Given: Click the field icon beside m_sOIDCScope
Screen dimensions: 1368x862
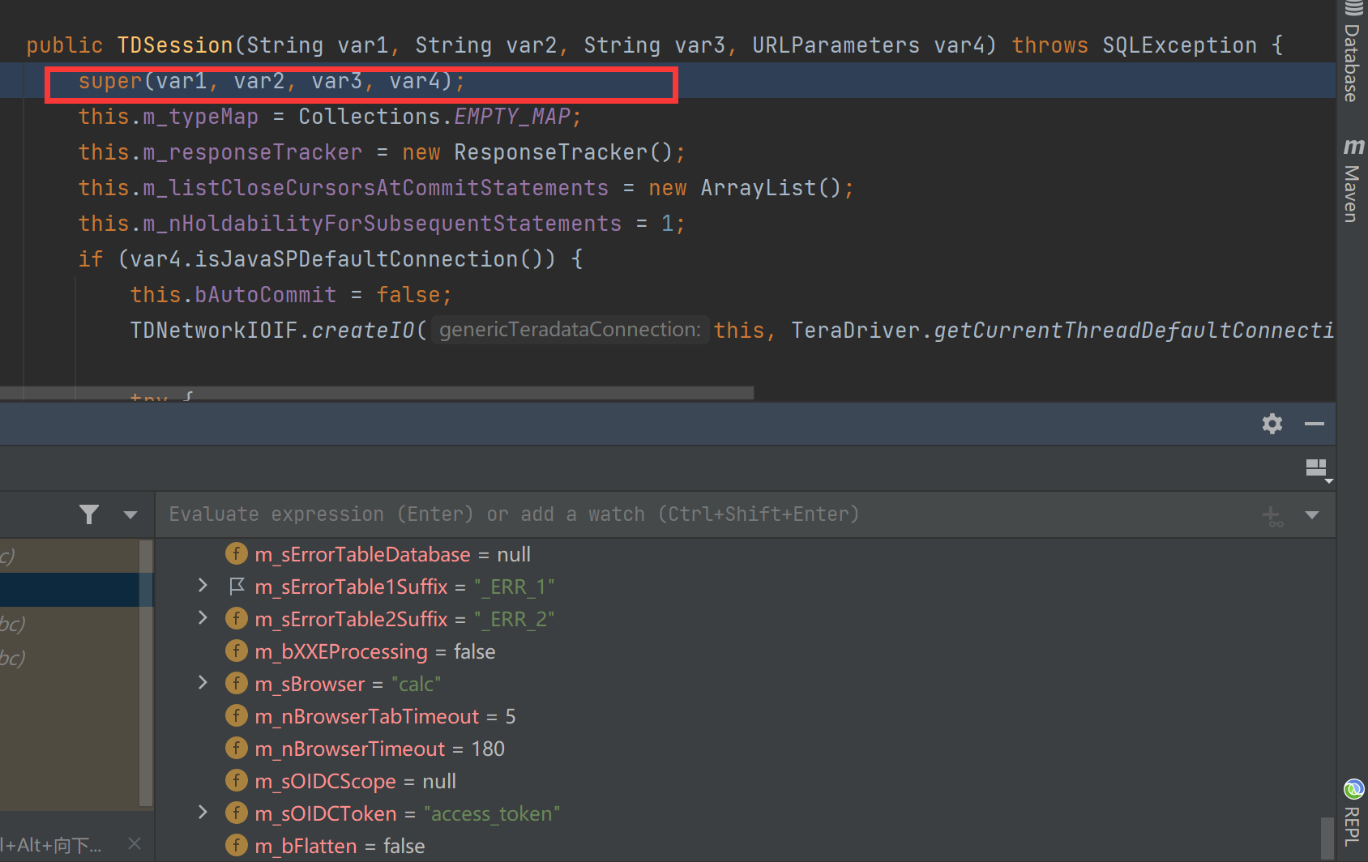Looking at the screenshot, I should coord(236,780).
